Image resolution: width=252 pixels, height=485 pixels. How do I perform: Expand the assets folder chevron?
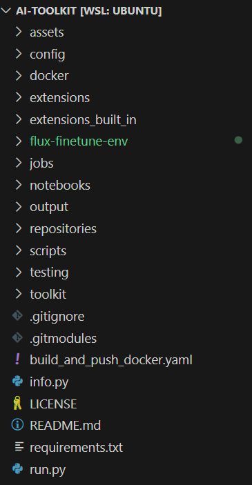click(19, 32)
